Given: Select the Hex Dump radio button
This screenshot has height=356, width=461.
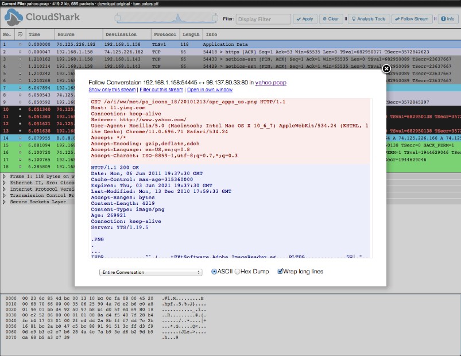Looking at the screenshot, I should pos(237,272).
